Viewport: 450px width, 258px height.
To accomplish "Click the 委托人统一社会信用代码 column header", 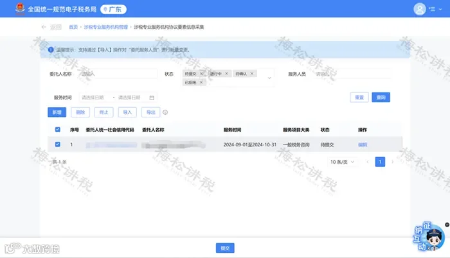I will [110, 130].
